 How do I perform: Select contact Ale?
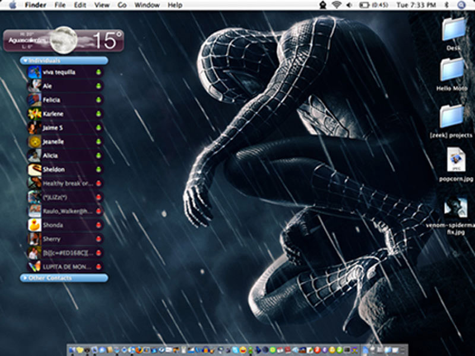(65, 86)
